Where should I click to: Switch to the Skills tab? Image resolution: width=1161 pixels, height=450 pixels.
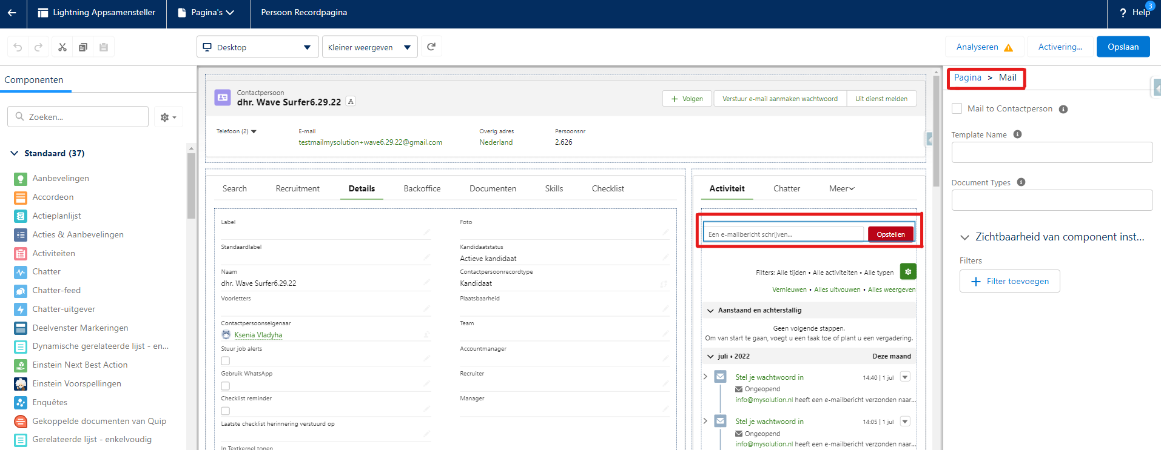click(x=554, y=188)
